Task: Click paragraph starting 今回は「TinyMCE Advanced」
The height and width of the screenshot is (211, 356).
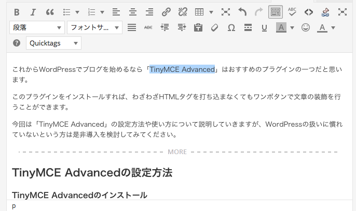Action: [x=177, y=129]
